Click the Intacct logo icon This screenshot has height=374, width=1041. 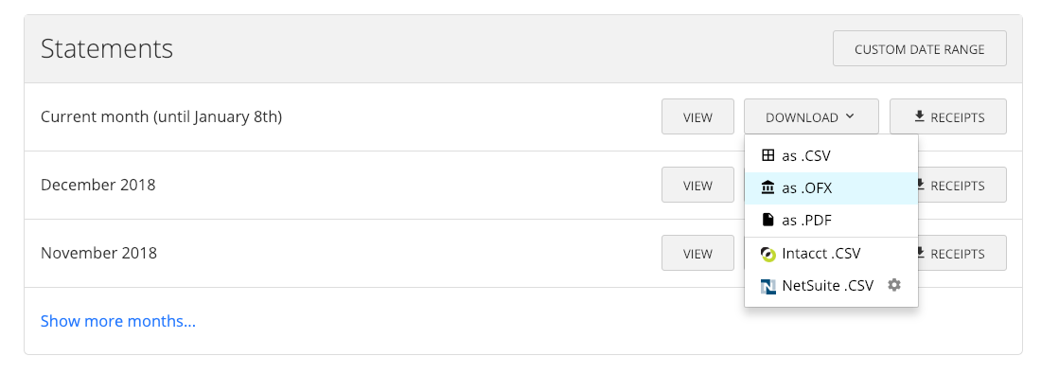[x=768, y=254]
